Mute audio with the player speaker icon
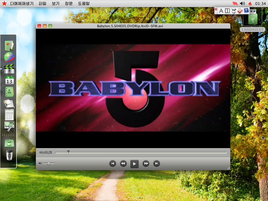The width and height of the screenshot is (268, 201). [40, 163]
